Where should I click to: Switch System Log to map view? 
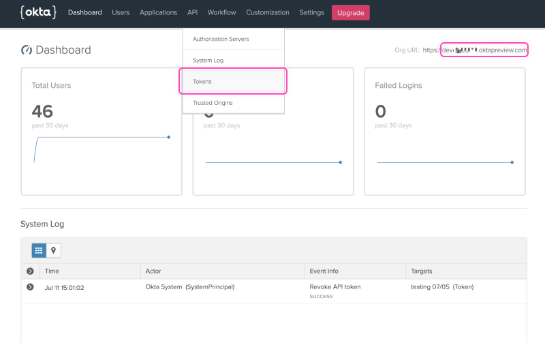pyautogui.click(x=53, y=250)
